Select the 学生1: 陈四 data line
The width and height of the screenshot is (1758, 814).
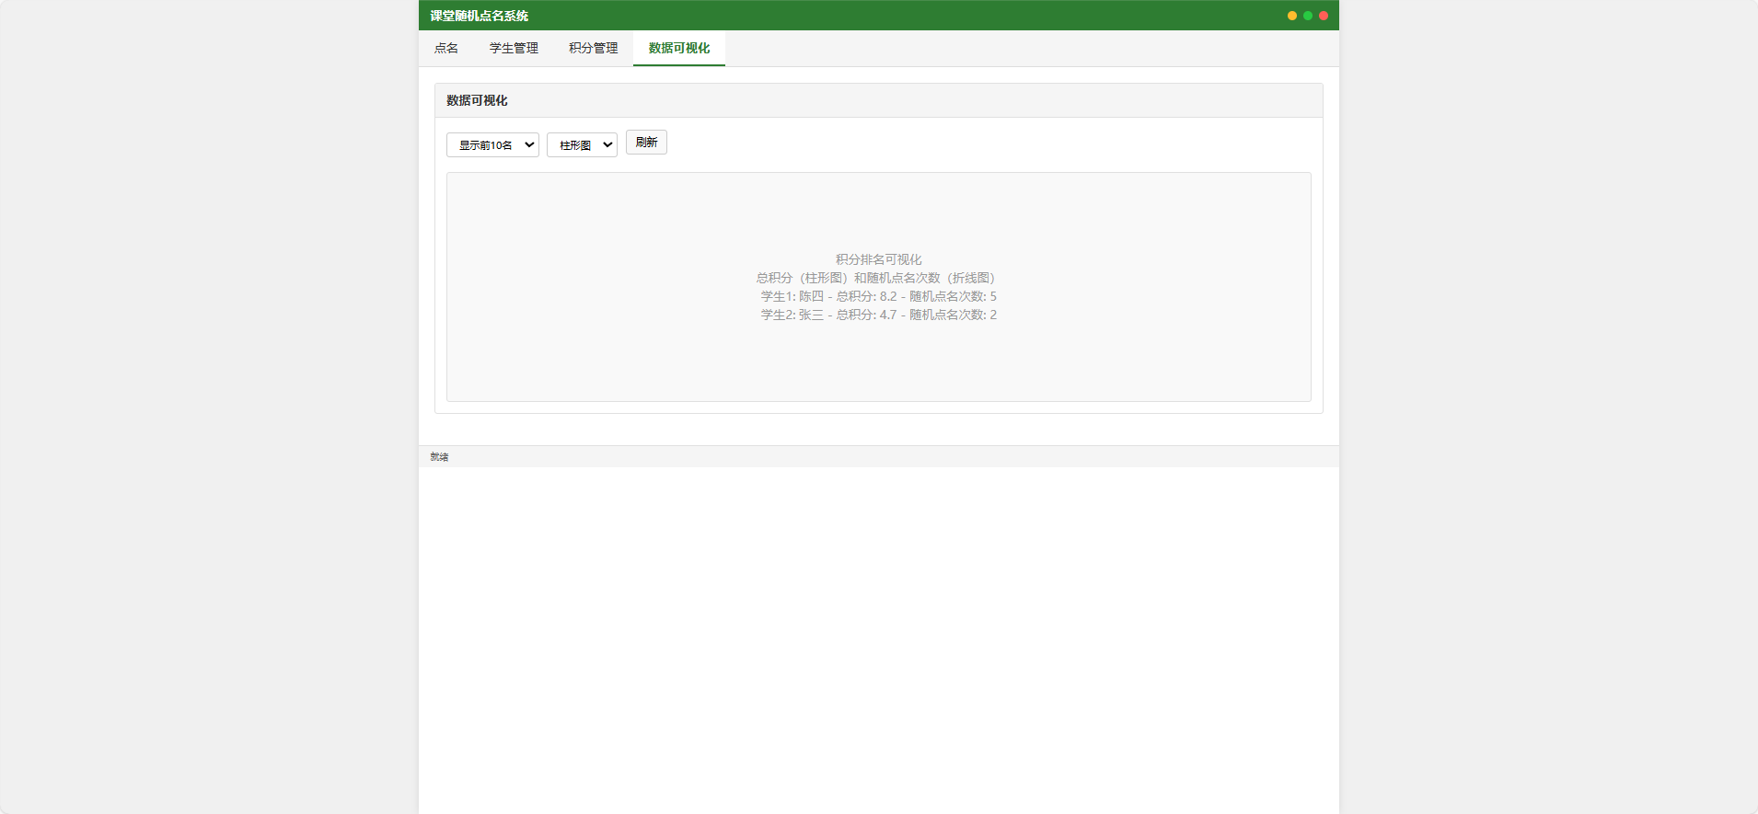[879, 296]
